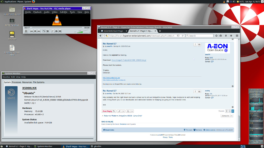This screenshot has height=148, width=264.
Task: Stop playback in VLC
Action: pyautogui.click(x=35, y=31)
